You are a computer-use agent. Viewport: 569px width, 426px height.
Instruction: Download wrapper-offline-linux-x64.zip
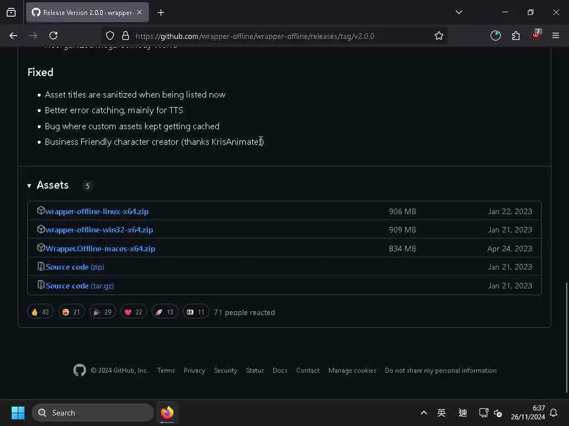pos(97,211)
